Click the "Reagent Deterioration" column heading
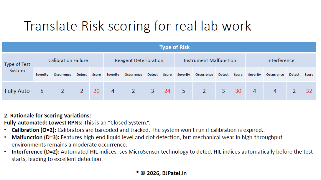Image resolution: width=321 pixels, height=180 pixels. pyautogui.click(x=139, y=60)
